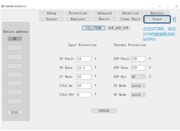The height and width of the screenshot is (131, 180).
Task: Click the Store button
Action: point(157,19)
